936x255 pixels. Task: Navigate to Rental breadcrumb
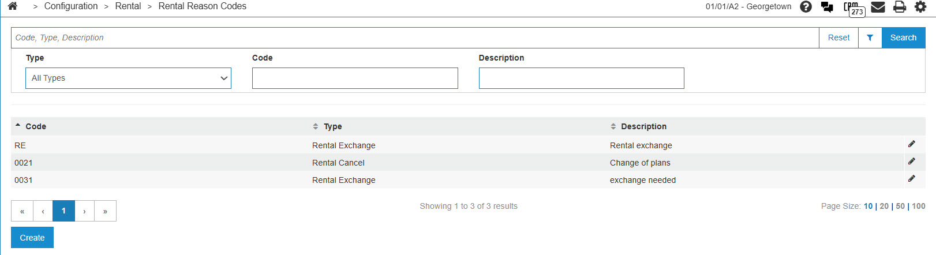tap(128, 6)
